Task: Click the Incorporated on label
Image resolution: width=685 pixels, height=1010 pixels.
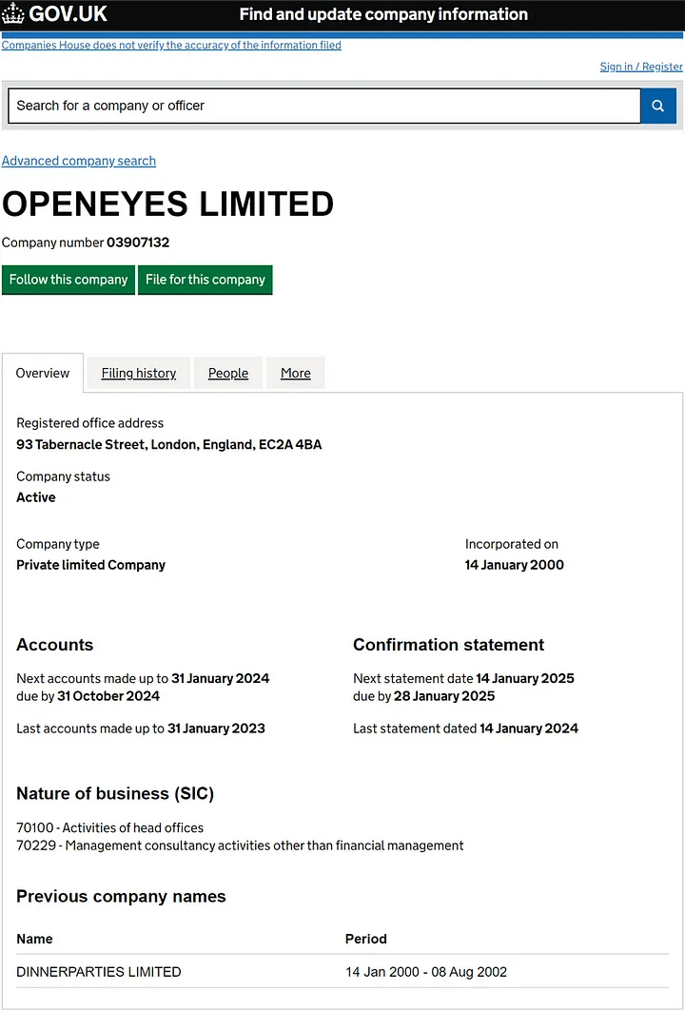Action: (x=512, y=544)
